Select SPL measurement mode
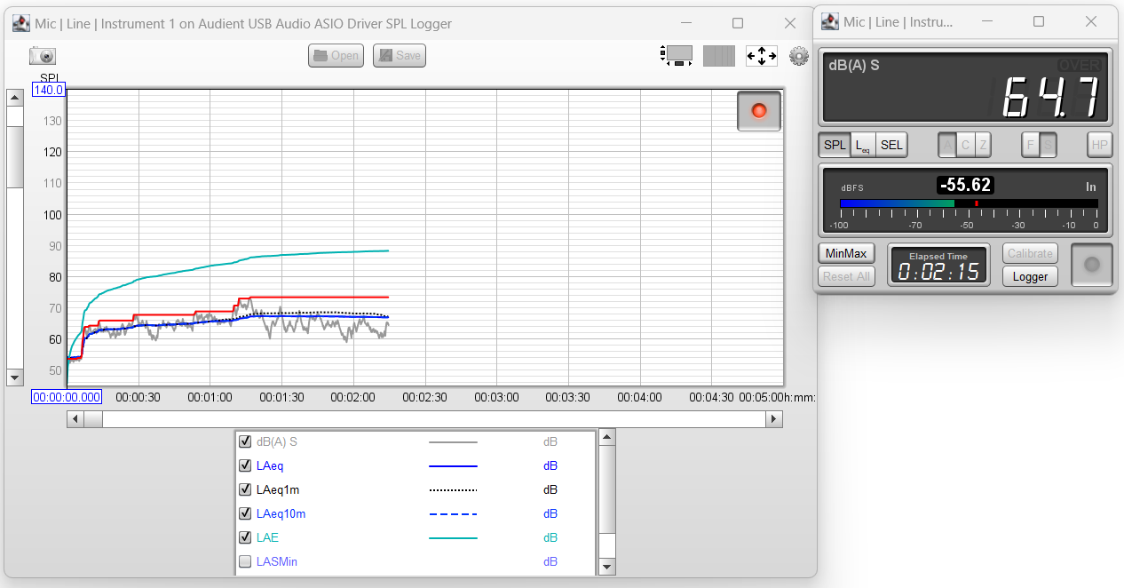Image resolution: width=1124 pixels, height=588 pixels. [835, 145]
